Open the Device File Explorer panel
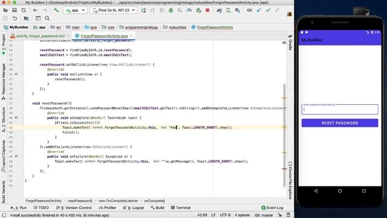387x218 pixels. point(290,180)
